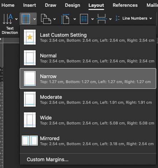Expand the Text Direction dropdown arrow
The height and width of the screenshot is (168, 158).
[x=16, y=19]
